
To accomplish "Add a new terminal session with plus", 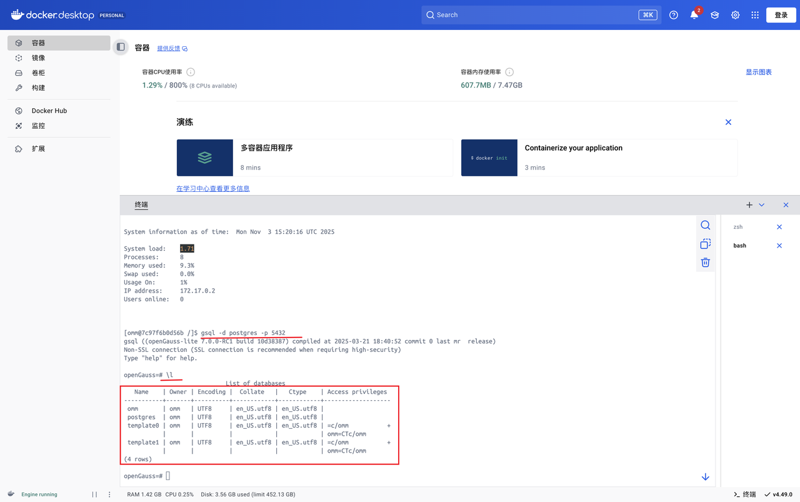I will (749, 205).
